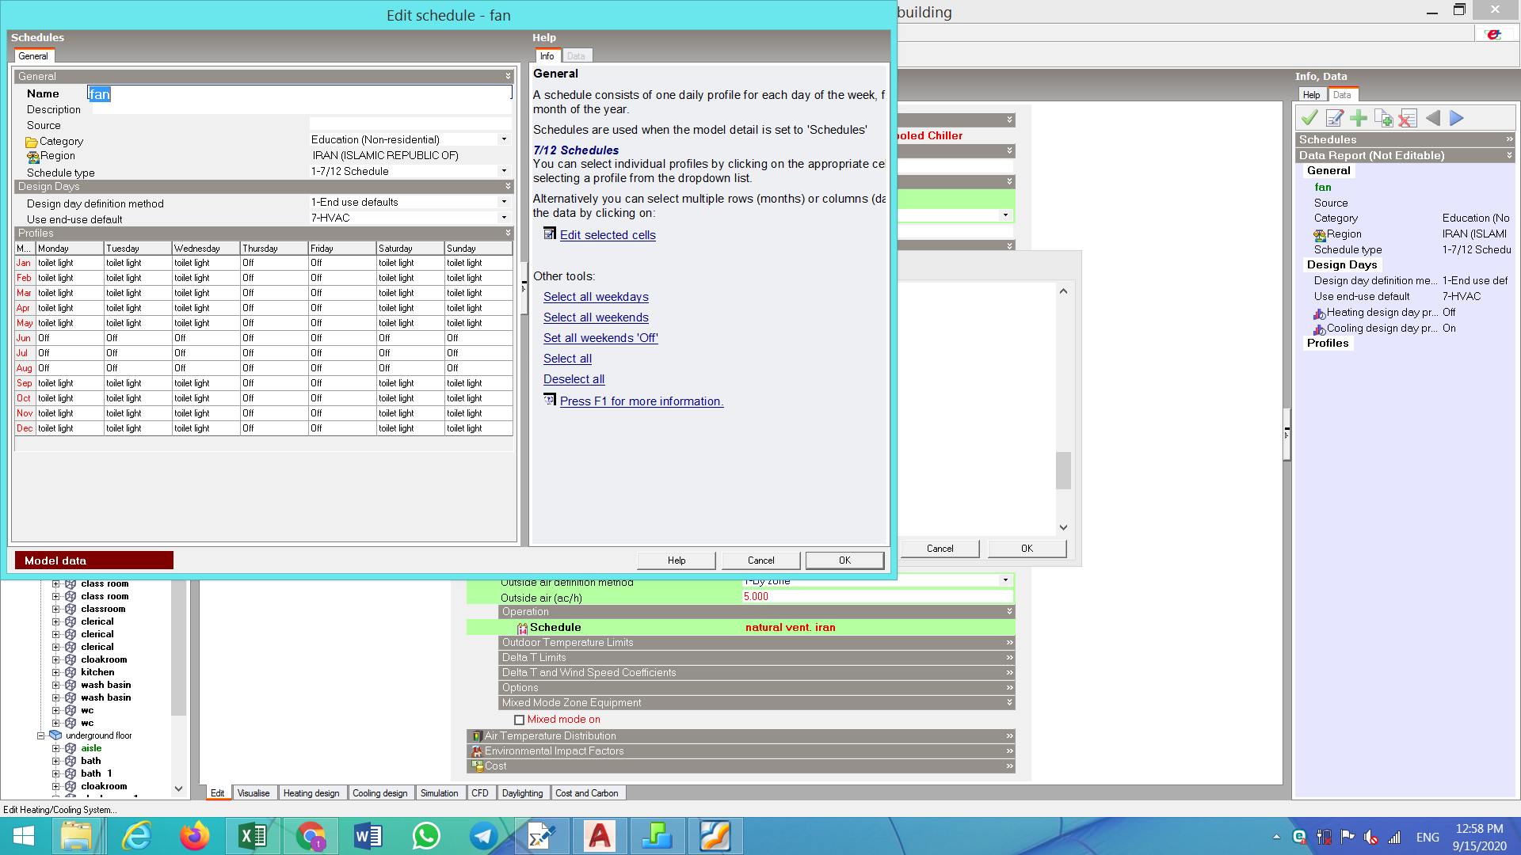Open Firefox from the taskbar
This screenshot has height=855, width=1521.
pyautogui.click(x=194, y=836)
